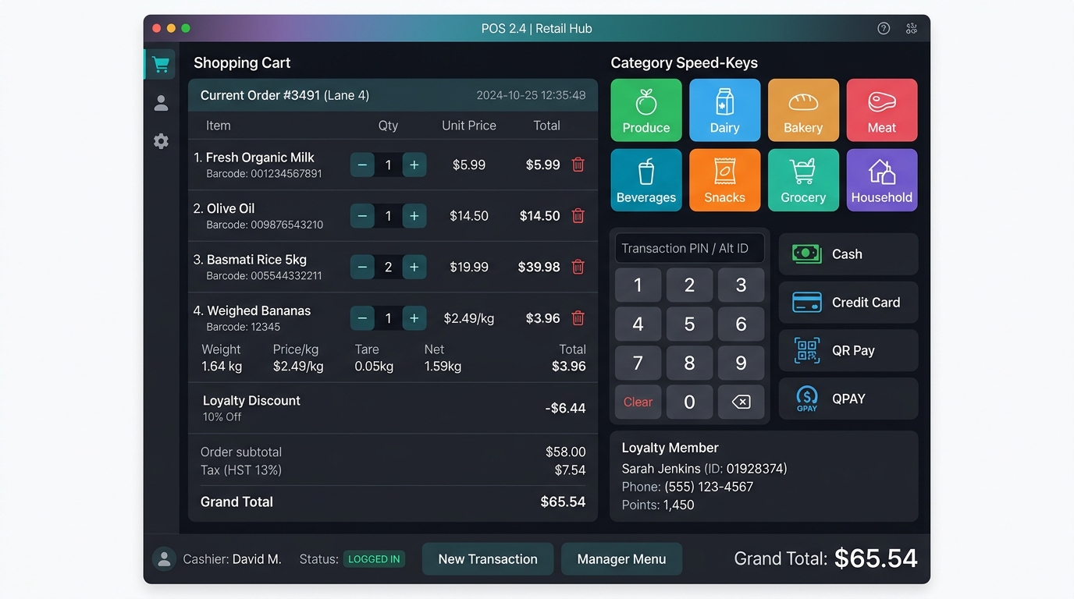Open the Beverages category speed-key
The width and height of the screenshot is (1074, 599).
[x=646, y=180]
